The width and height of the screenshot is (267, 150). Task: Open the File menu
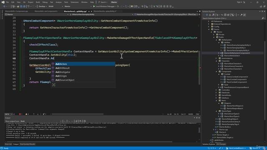coord(8,2)
